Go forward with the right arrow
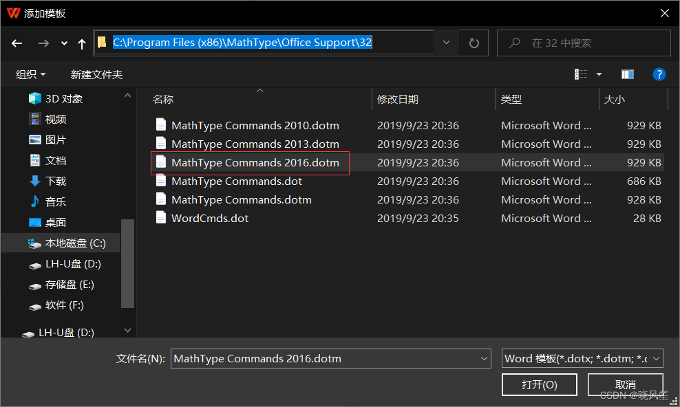Screen dimensions: 680x407 click(x=43, y=43)
